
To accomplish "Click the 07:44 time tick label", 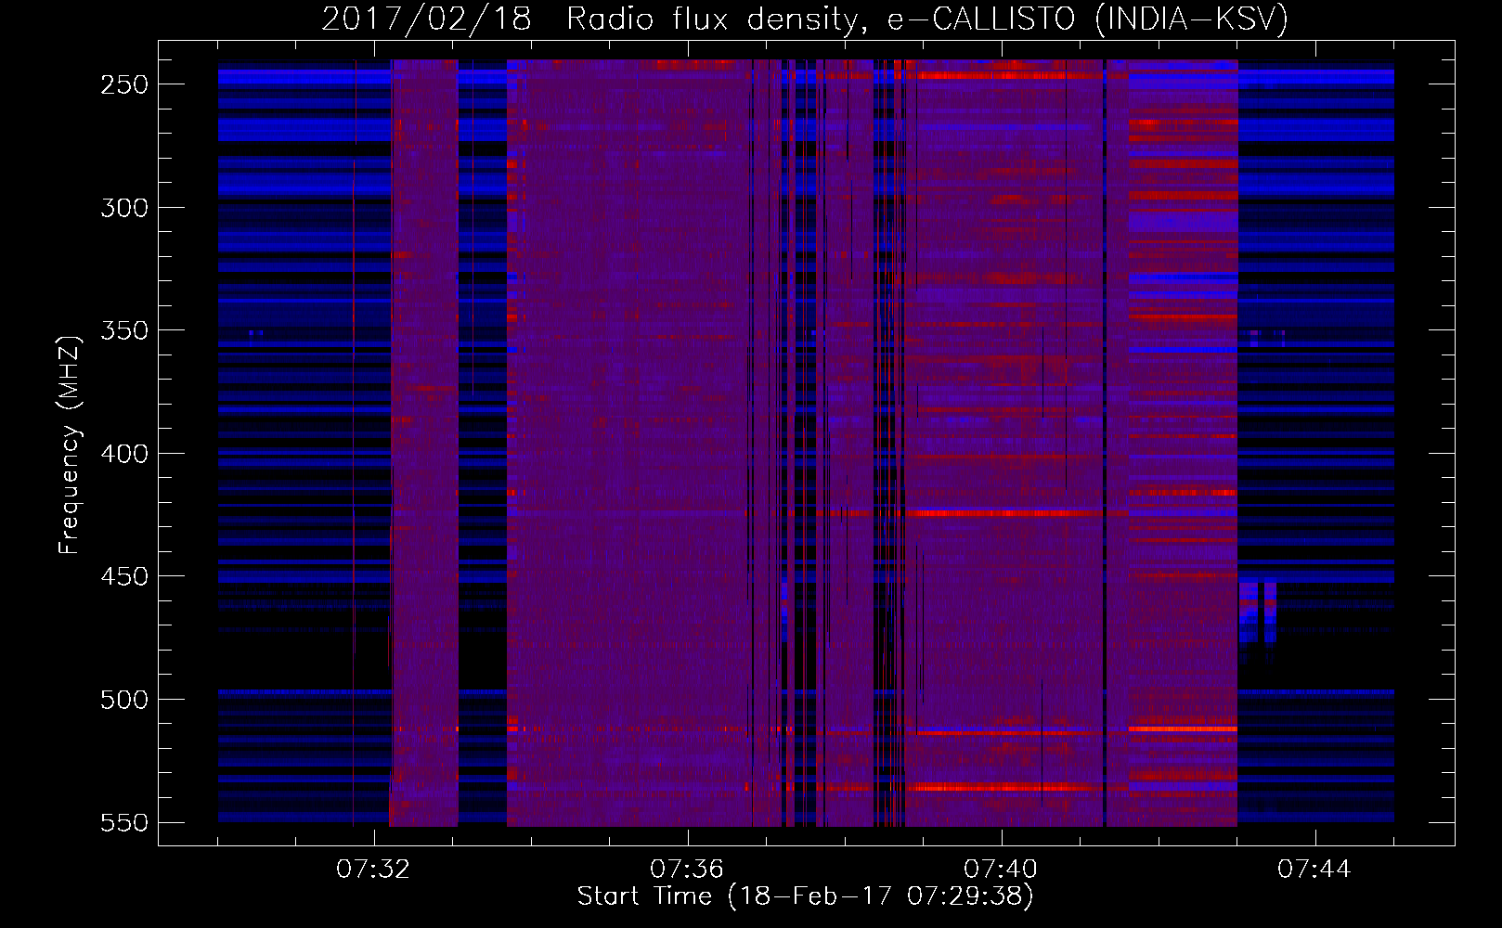I will click(x=1314, y=869).
